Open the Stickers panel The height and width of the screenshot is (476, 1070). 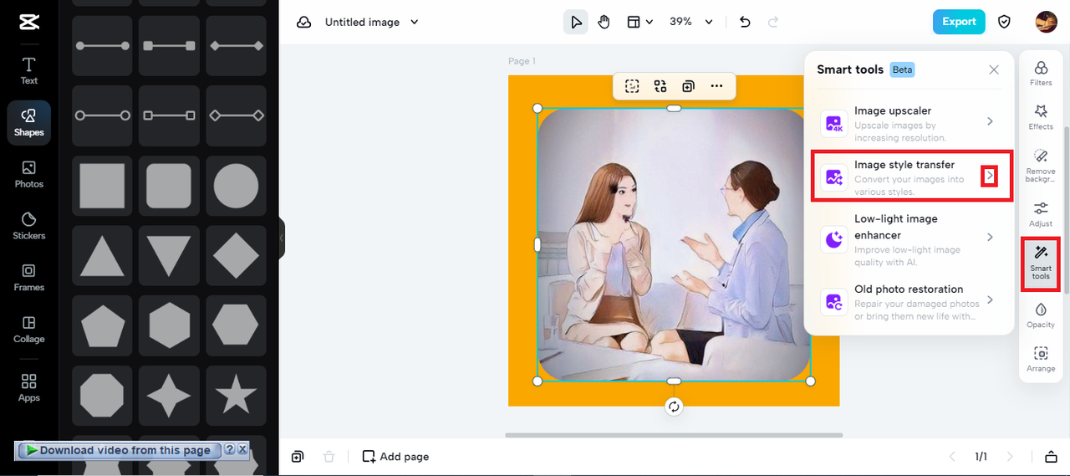(x=28, y=226)
